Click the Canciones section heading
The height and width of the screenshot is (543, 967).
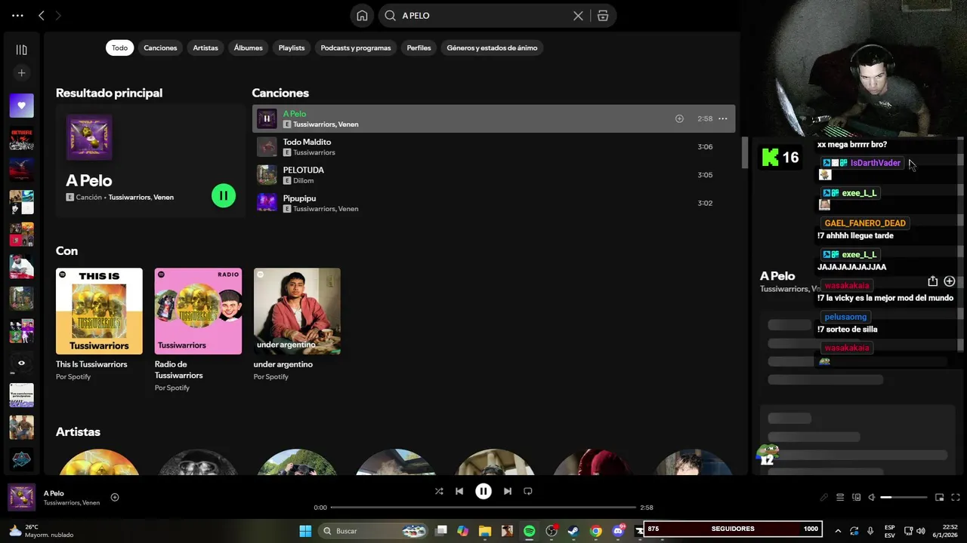point(280,93)
